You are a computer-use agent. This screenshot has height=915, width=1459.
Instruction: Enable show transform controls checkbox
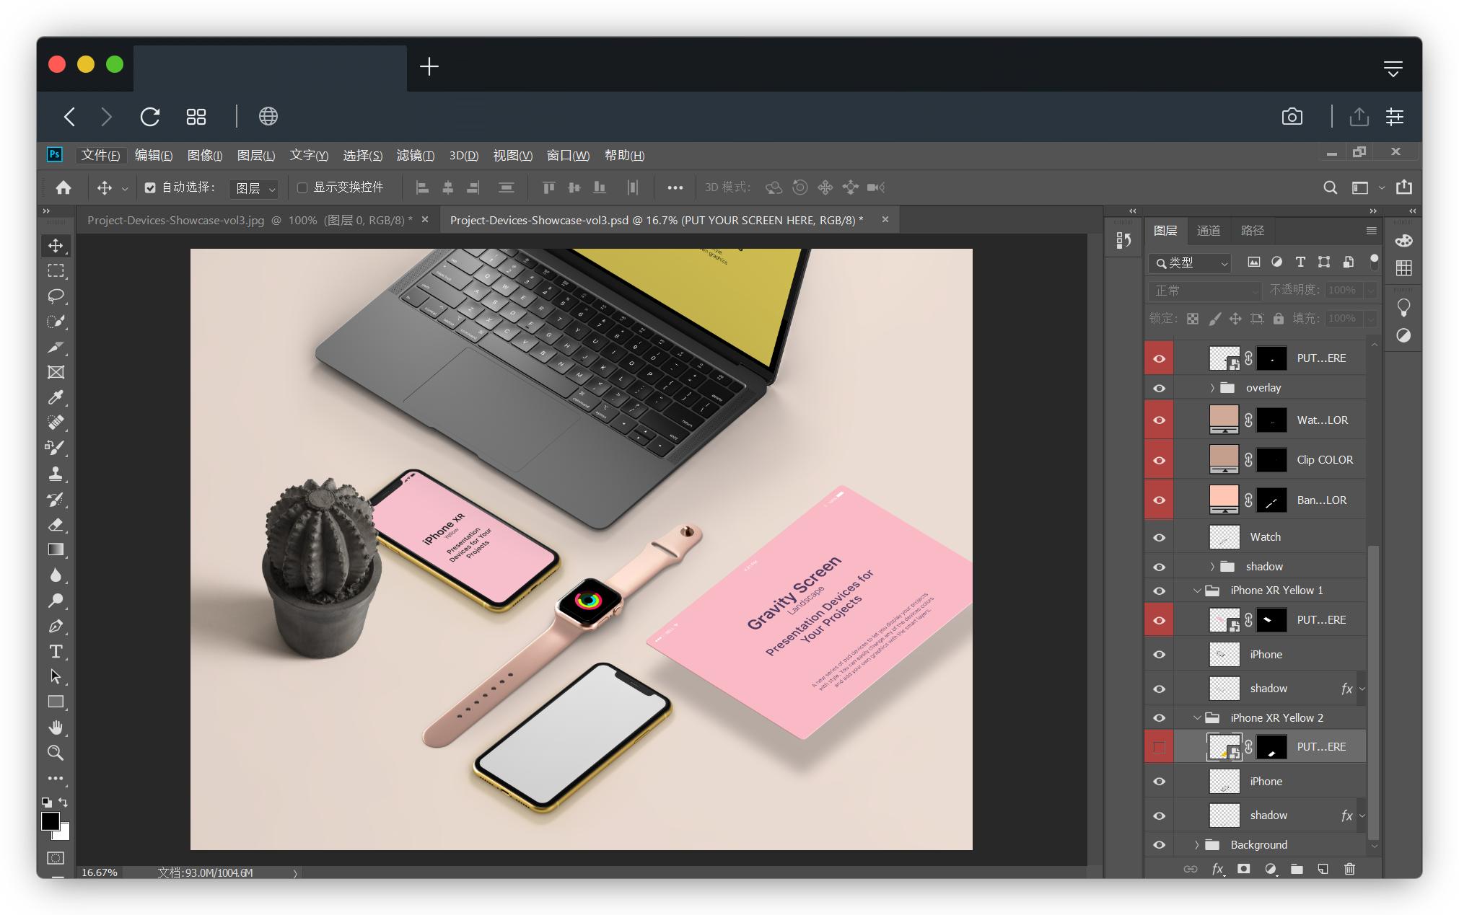302,187
